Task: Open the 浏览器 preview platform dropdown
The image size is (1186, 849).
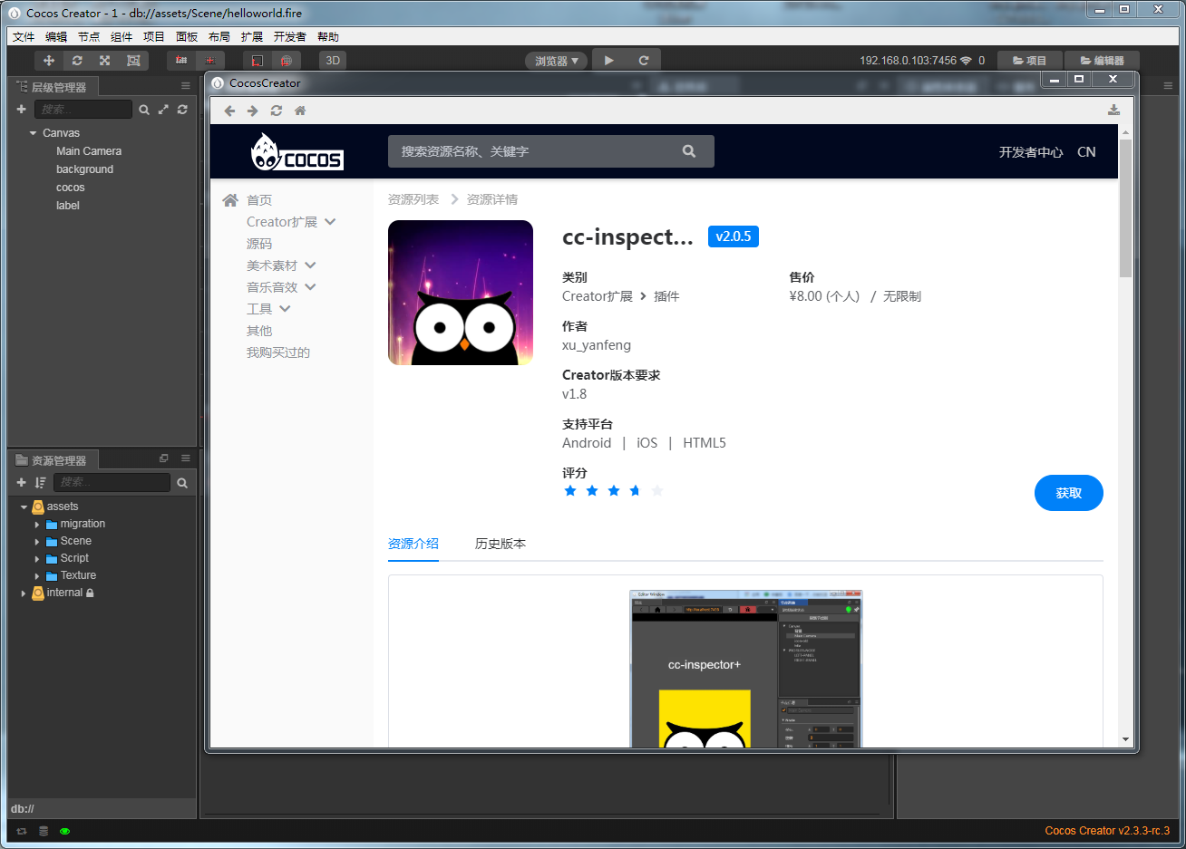Action: tap(556, 61)
